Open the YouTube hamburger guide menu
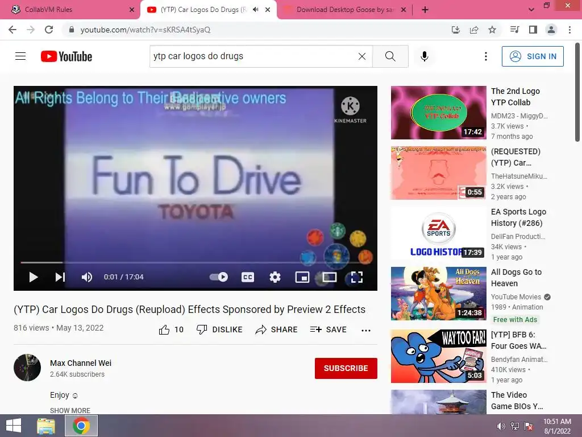The image size is (582, 437). [20, 56]
